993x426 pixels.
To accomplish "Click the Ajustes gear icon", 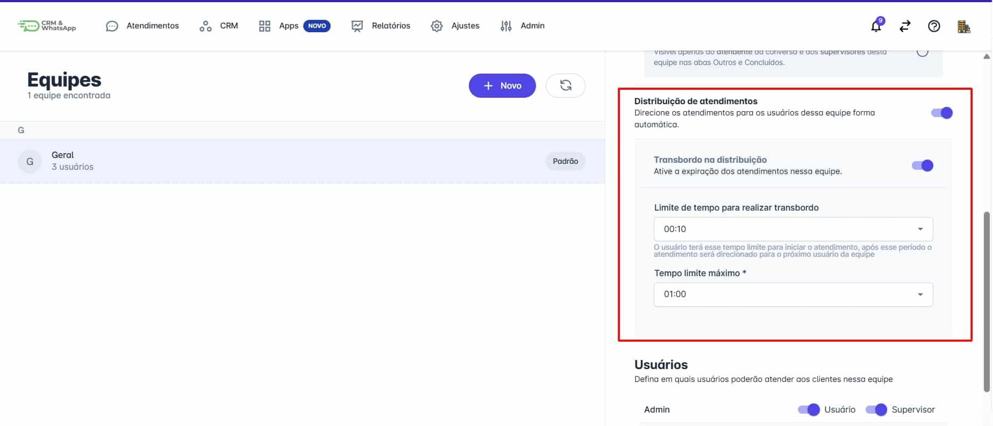I will (x=437, y=26).
